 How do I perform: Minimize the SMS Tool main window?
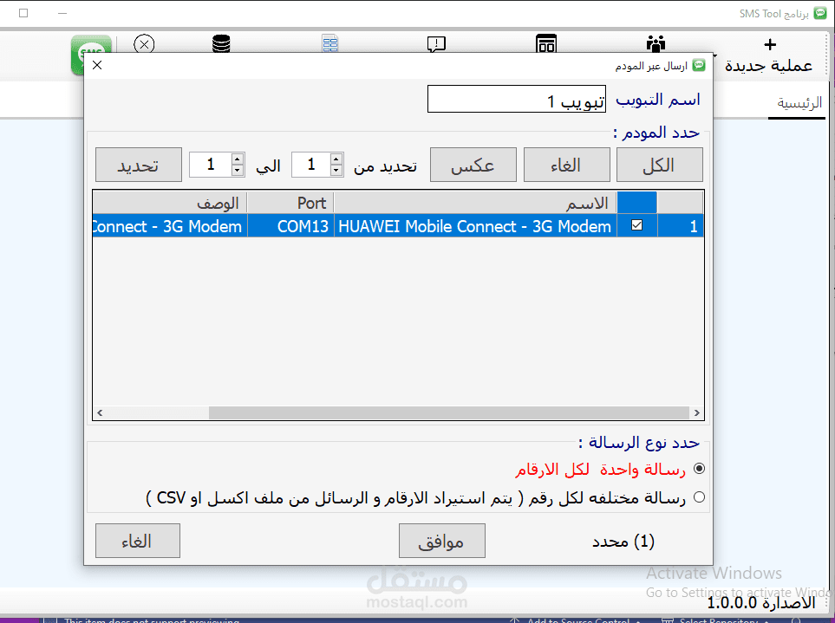[62, 13]
